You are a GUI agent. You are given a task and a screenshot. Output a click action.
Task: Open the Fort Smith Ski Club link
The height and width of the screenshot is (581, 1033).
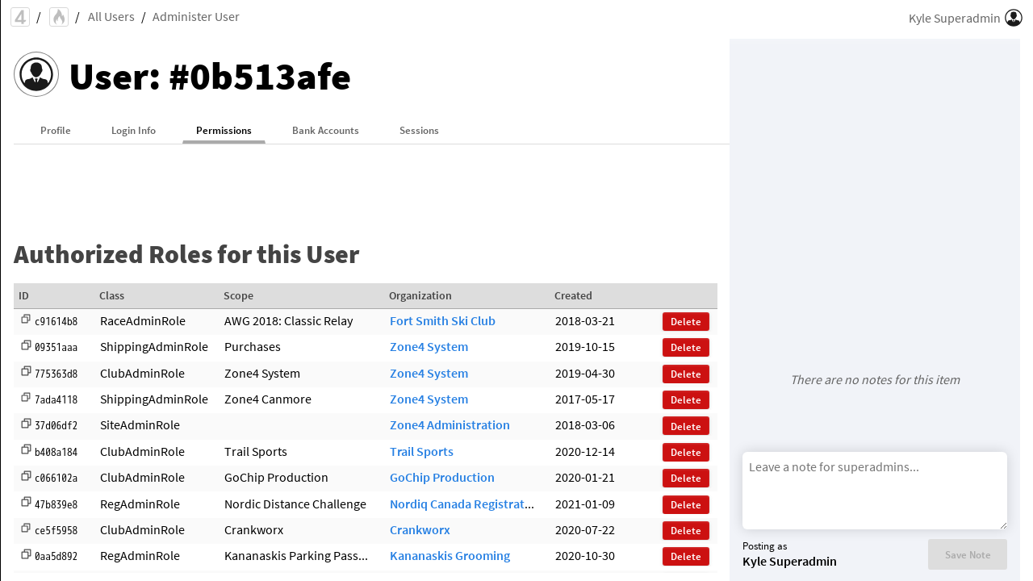442,321
